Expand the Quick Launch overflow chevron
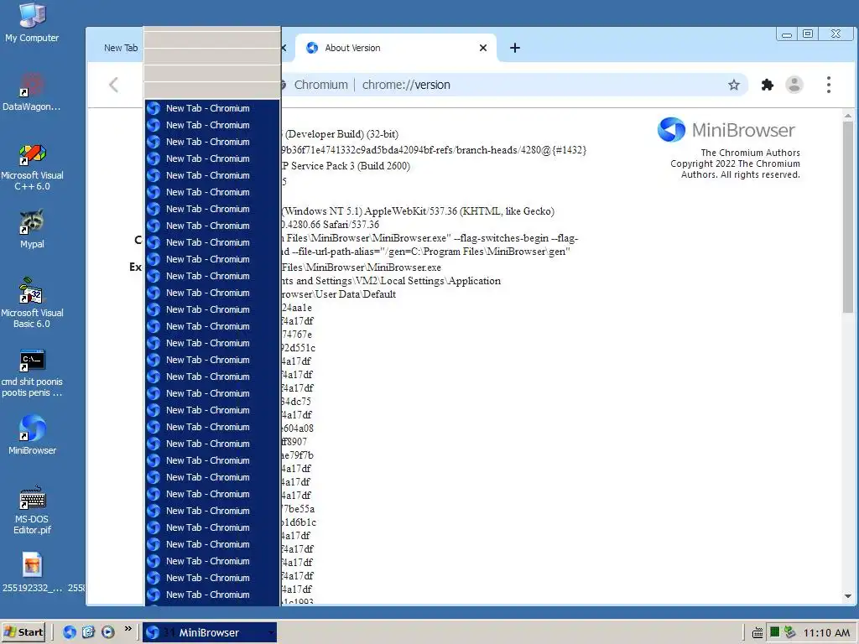The image size is (859, 644). point(128,629)
